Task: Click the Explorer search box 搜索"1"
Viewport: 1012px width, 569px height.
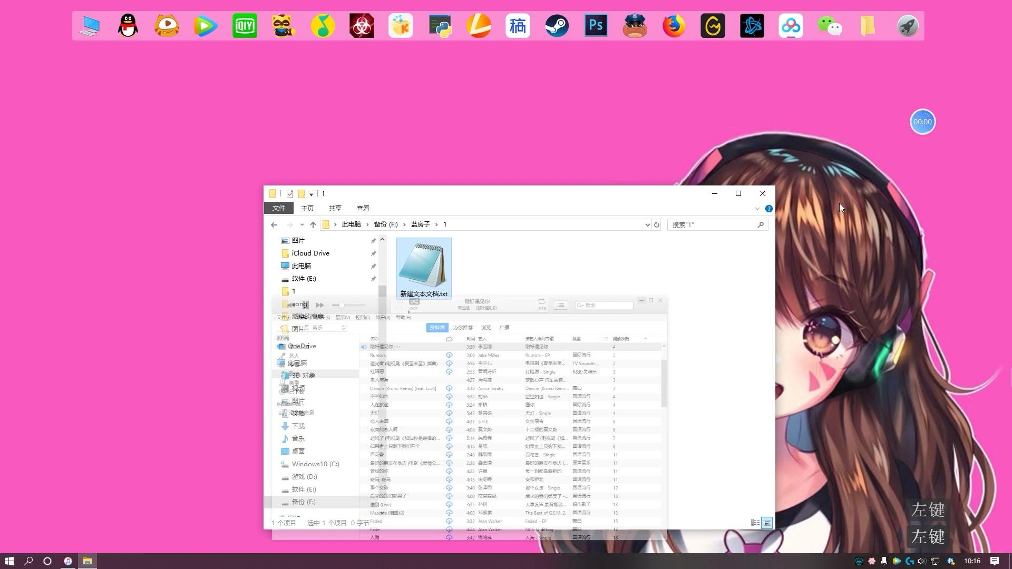Action: (717, 224)
